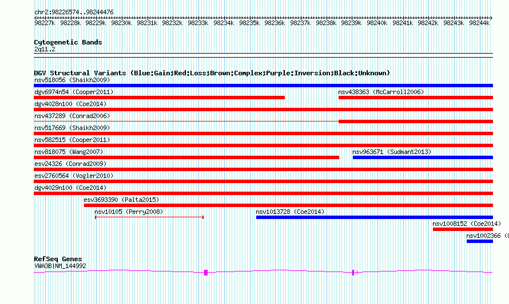This screenshot has width=509, height=304.
Task: Click the nsv1013728 (Coe2014) blue bar
Action: pos(375,217)
